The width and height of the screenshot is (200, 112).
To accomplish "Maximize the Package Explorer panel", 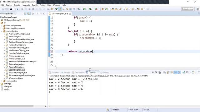I will point(44,13).
